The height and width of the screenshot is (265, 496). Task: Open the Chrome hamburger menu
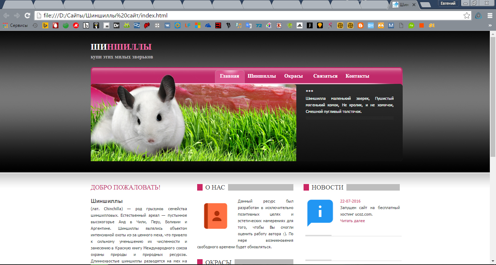(x=489, y=16)
